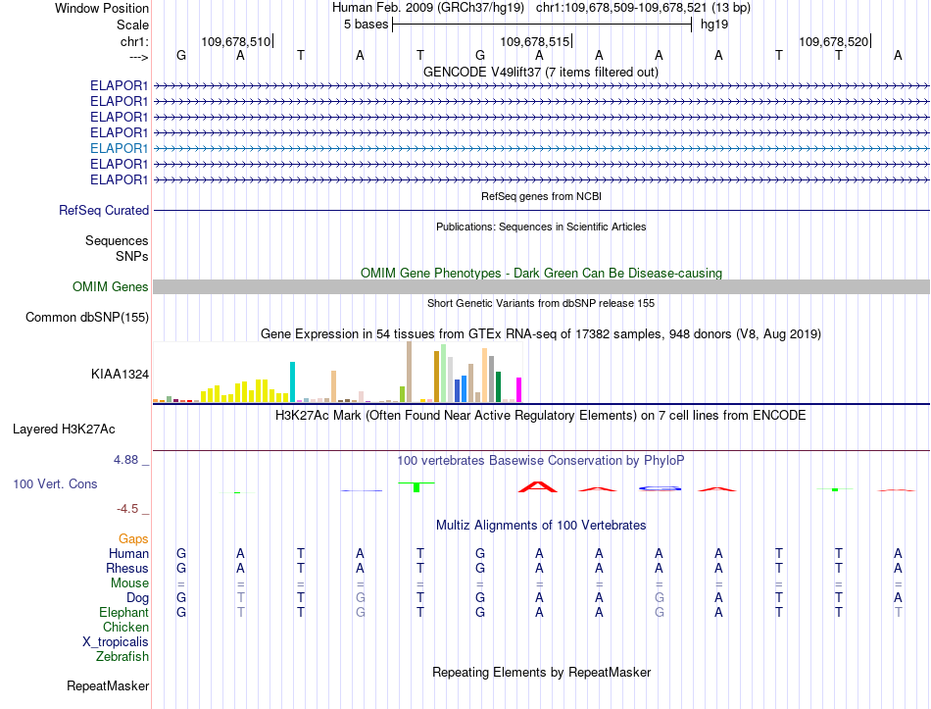Click the 109,678,515 position on the ruler
Viewport: 931px width, 709px height.
click(x=535, y=41)
